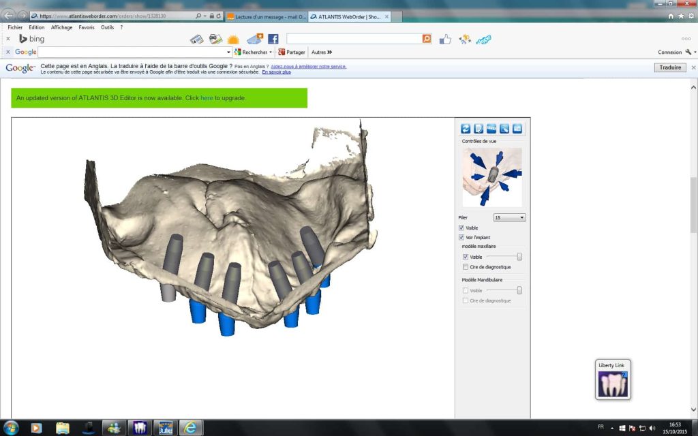Open Internet Explorer from the taskbar
Viewport: 698px width, 436px height.
[x=191, y=428]
